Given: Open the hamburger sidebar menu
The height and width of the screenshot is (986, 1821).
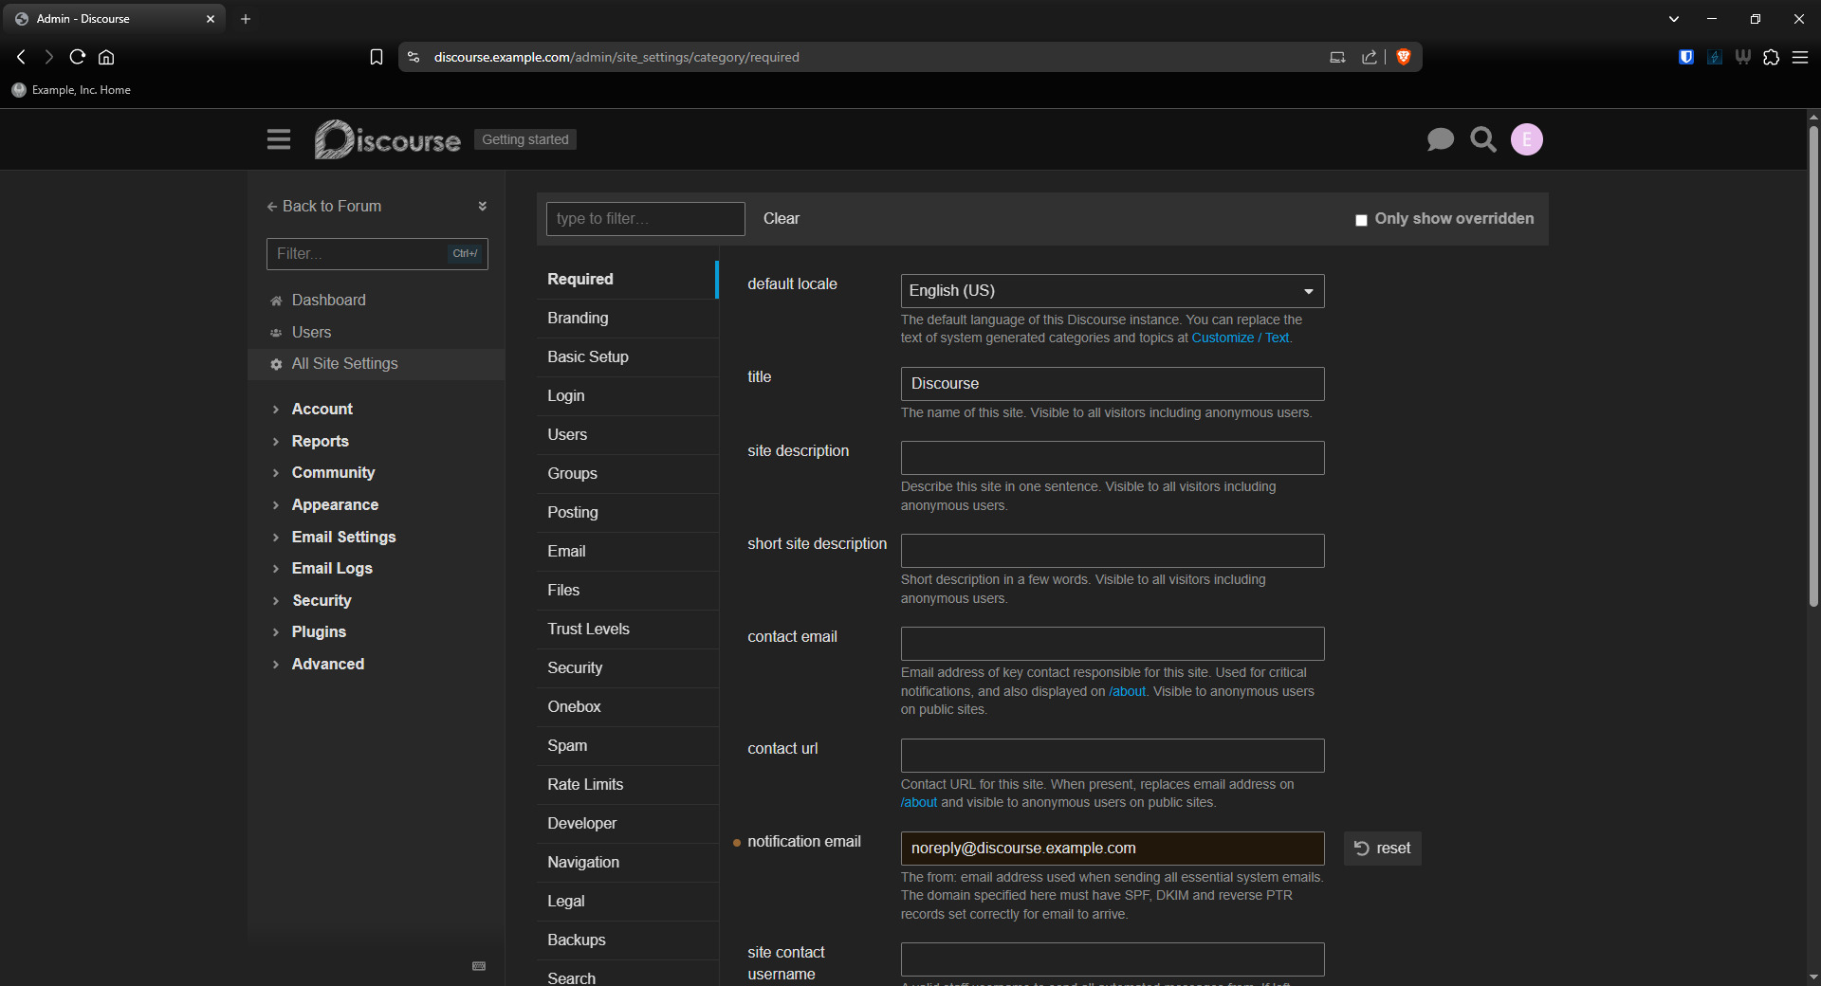Looking at the screenshot, I should point(278,139).
